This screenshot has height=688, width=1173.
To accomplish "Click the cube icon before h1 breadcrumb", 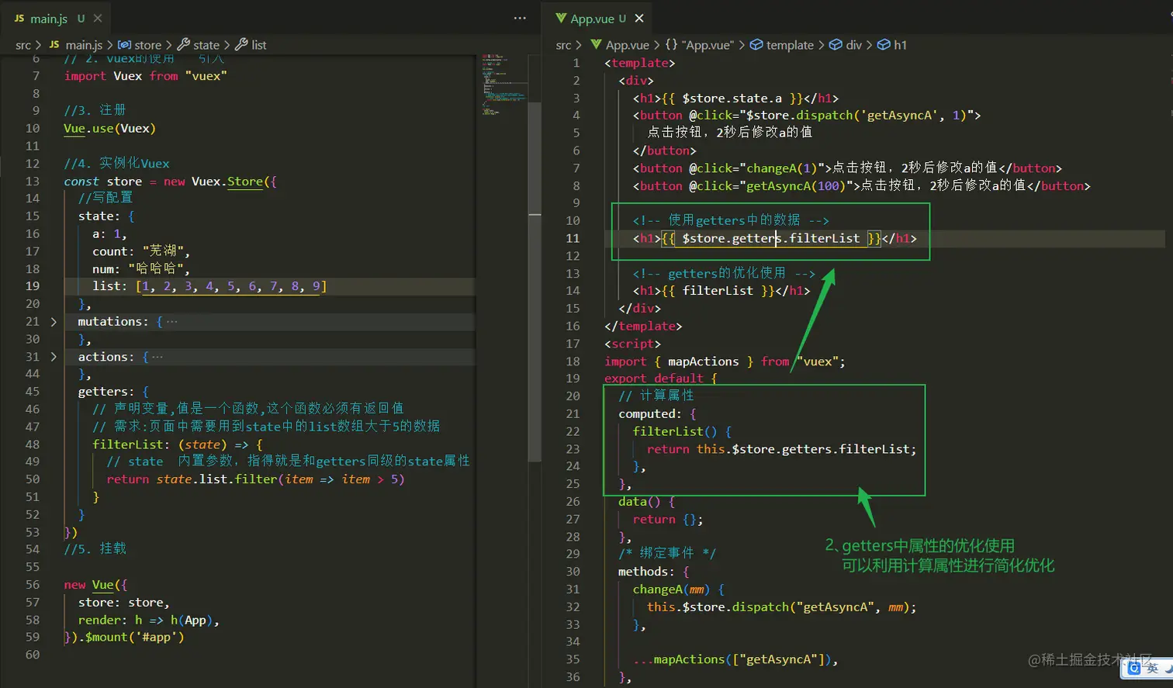I will (884, 45).
